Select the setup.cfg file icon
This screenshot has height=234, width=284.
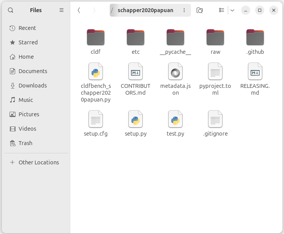tap(96, 119)
